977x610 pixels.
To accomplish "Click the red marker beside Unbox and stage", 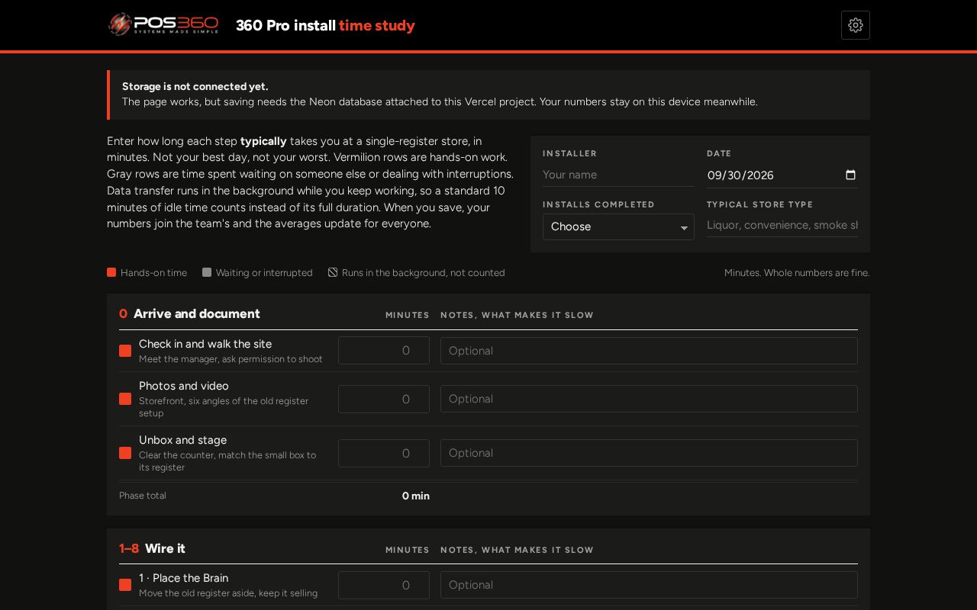I will [x=125, y=453].
